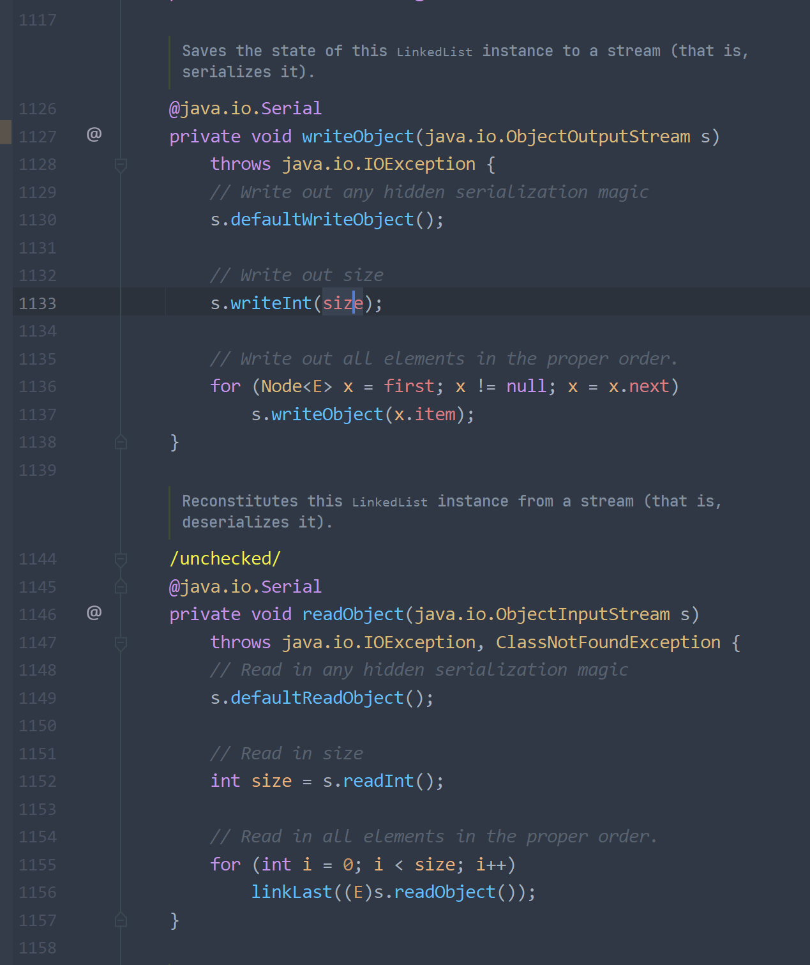The width and height of the screenshot is (810, 965).
Task: Click the ClassNotFoundException in throws clause
Action: 608,642
